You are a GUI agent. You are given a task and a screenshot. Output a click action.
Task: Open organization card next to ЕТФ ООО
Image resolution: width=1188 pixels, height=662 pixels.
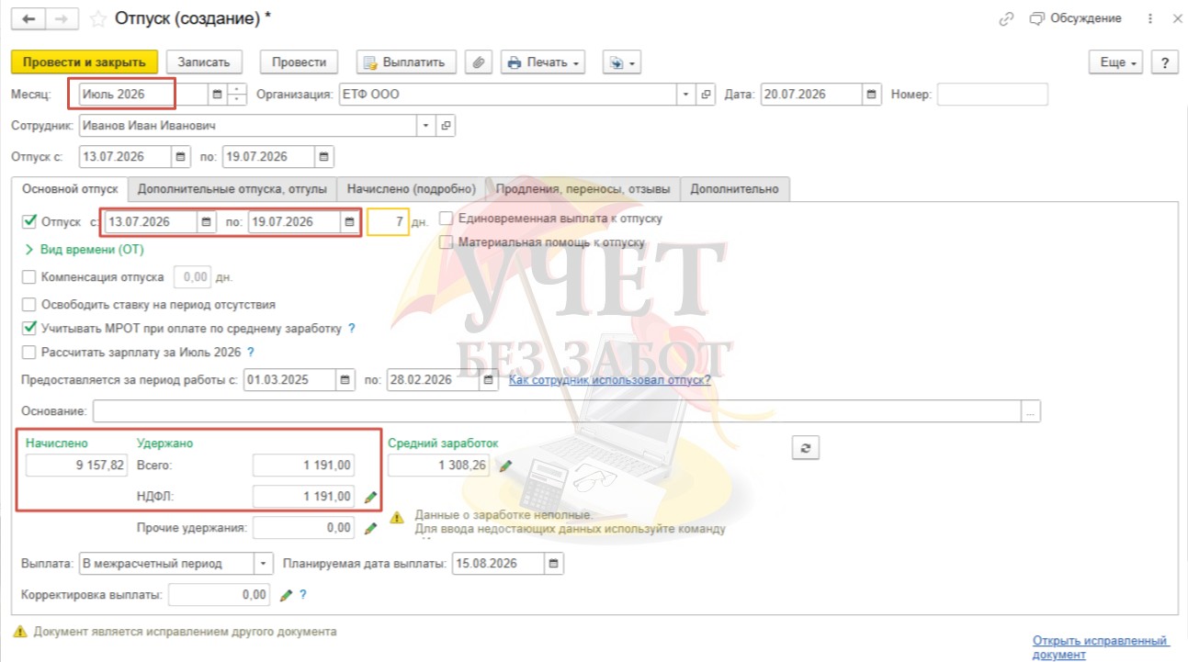(x=706, y=94)
